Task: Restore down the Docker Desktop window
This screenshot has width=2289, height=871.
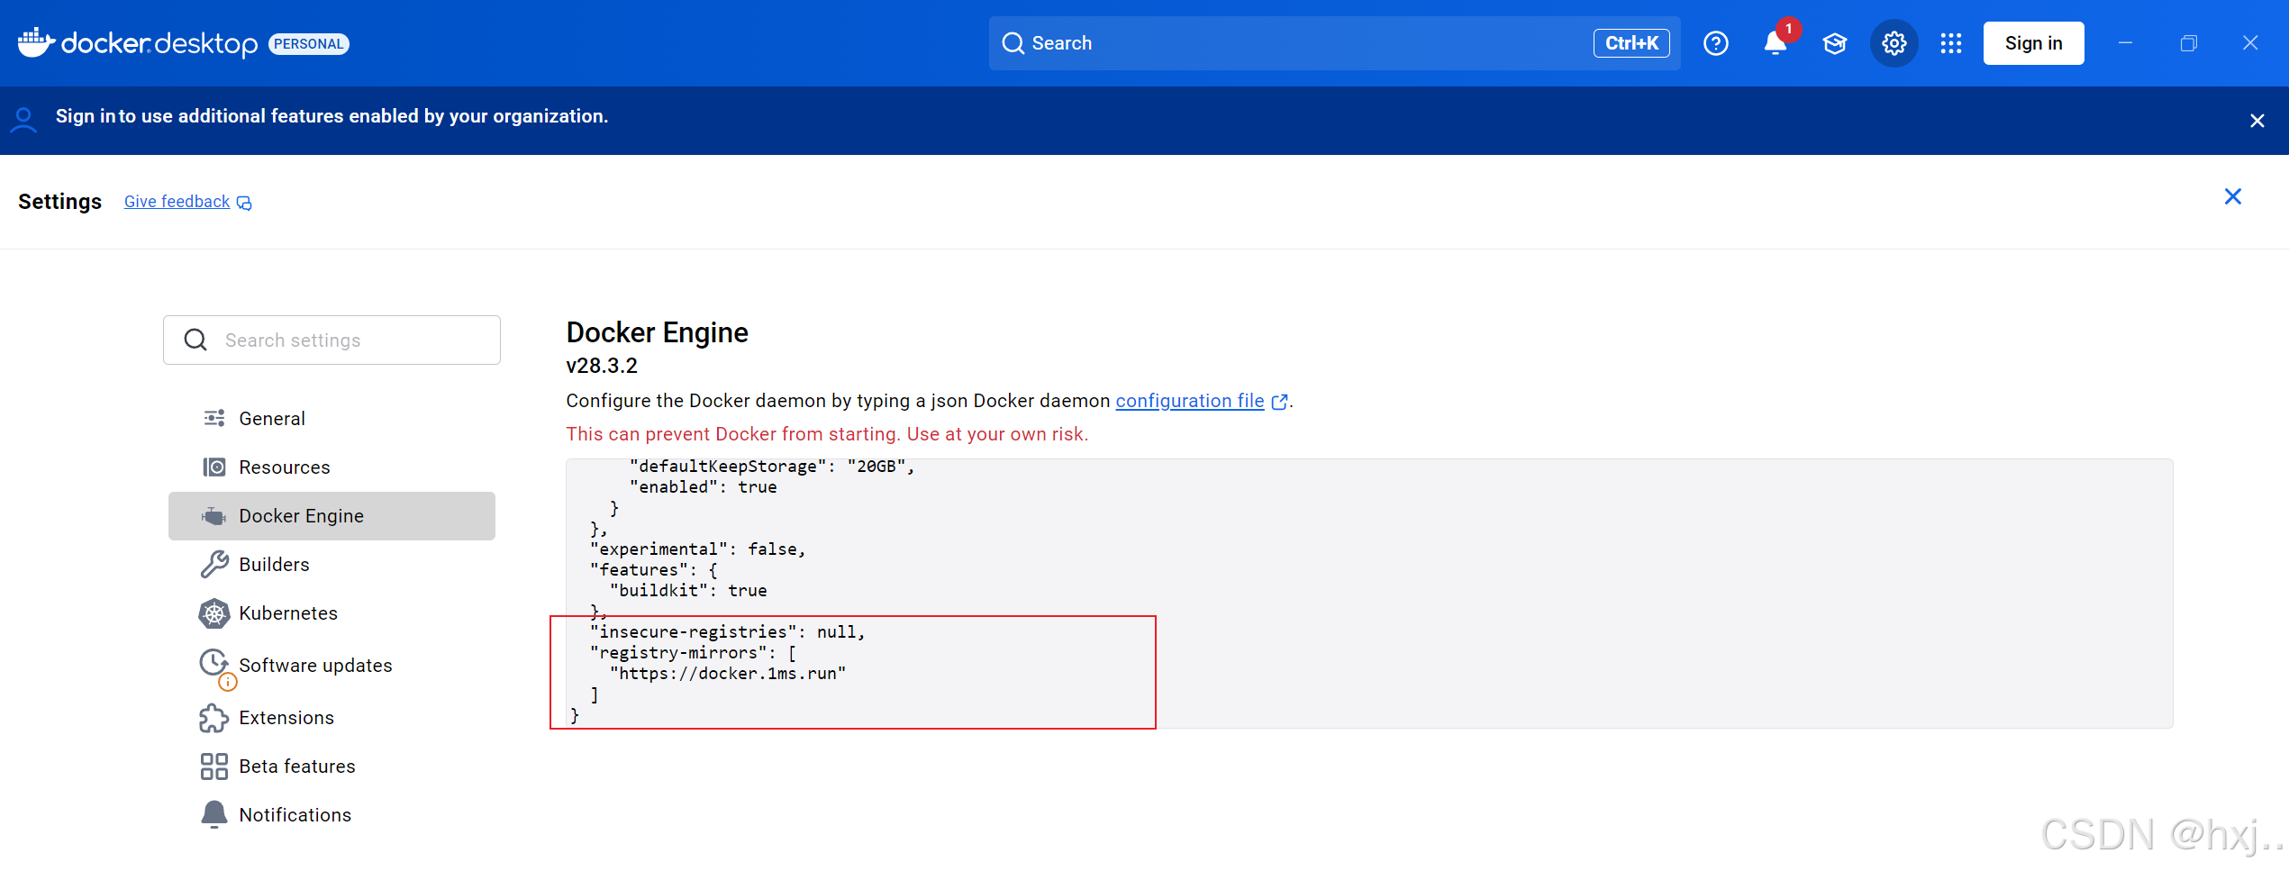Action: [2188, 43]
